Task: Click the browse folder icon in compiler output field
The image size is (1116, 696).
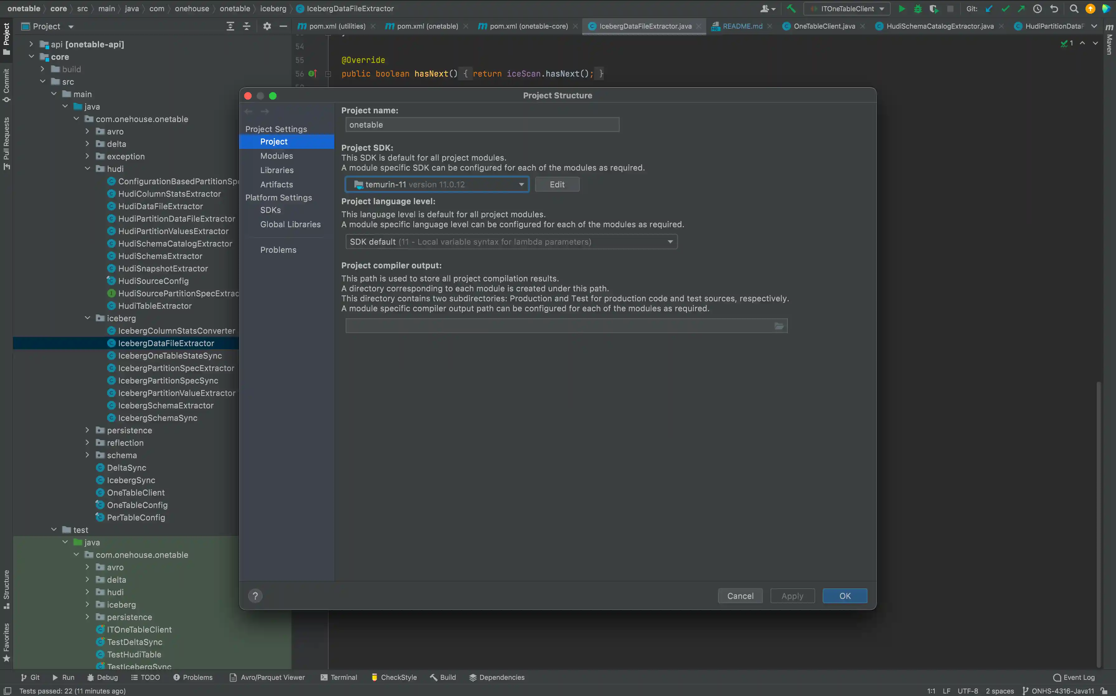Action: tap(778, 326)
